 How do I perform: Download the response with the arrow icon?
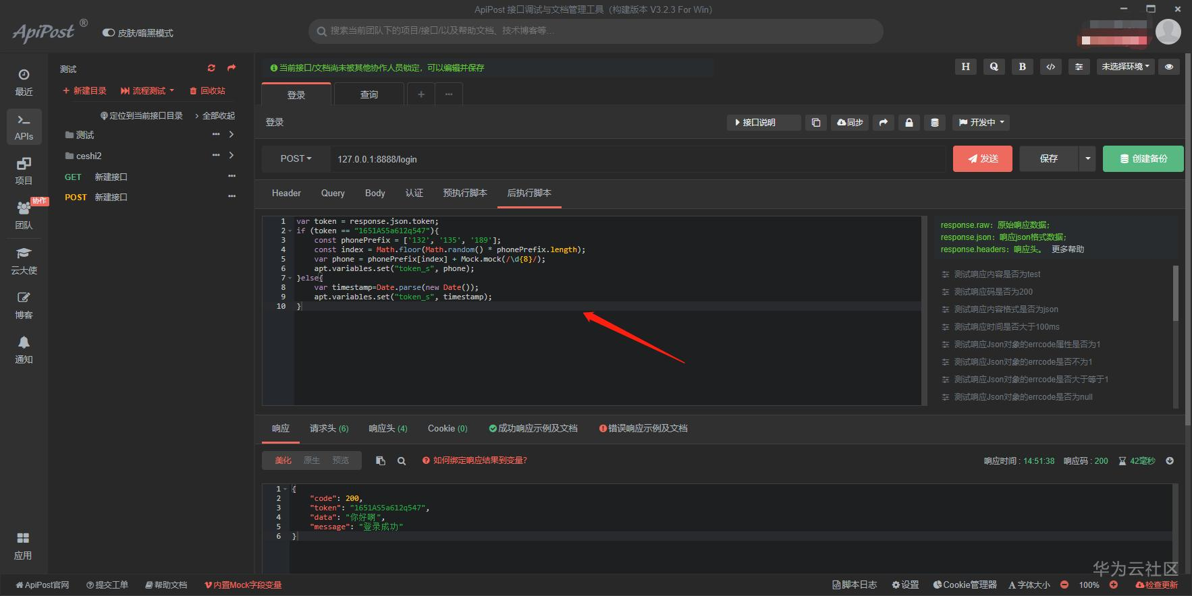pyautogui.click(x=1170, y=461)
